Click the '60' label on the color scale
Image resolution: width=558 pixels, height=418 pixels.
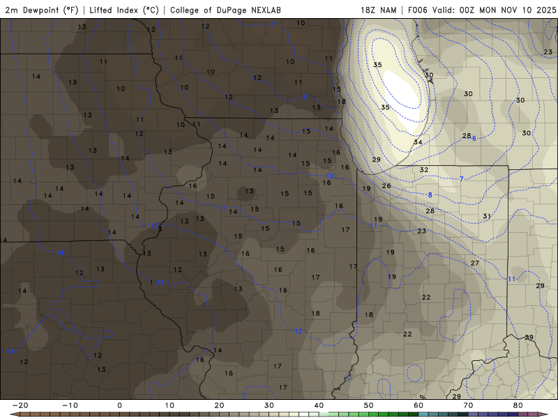(418, 405)
